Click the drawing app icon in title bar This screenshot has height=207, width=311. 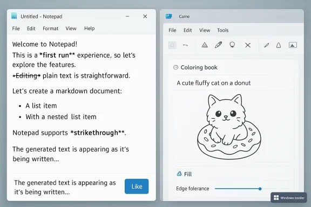pos(169,16)
